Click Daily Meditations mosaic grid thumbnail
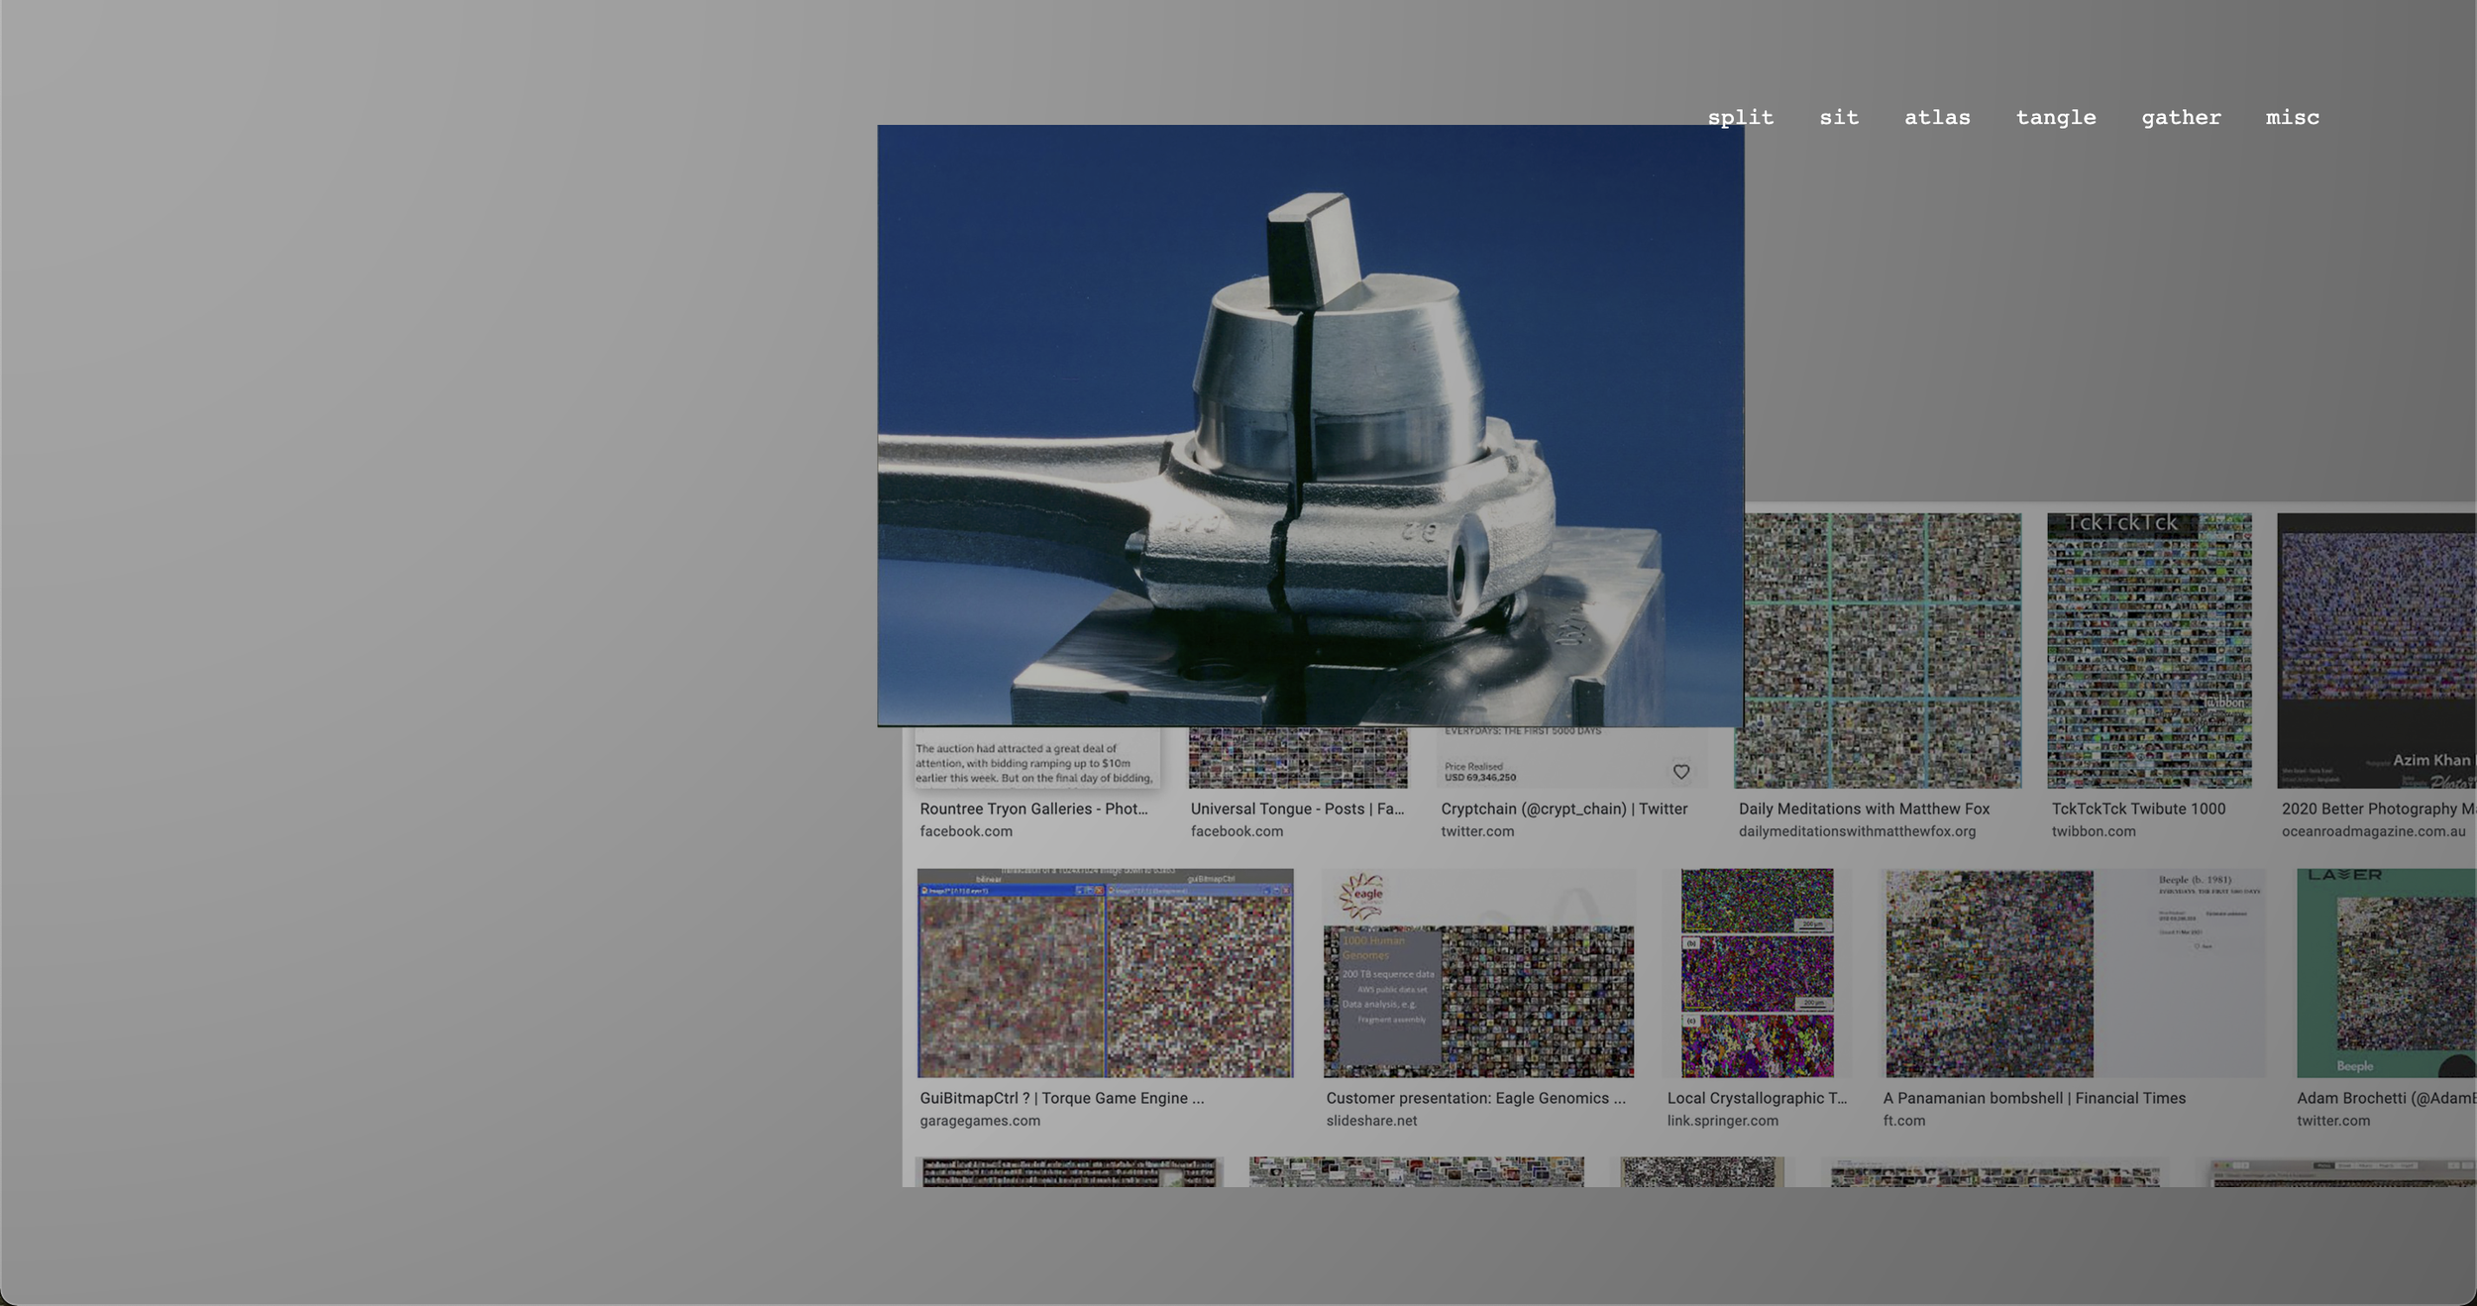The width and height of the screenshot is (2477, 1306). tap(1883, 650)
